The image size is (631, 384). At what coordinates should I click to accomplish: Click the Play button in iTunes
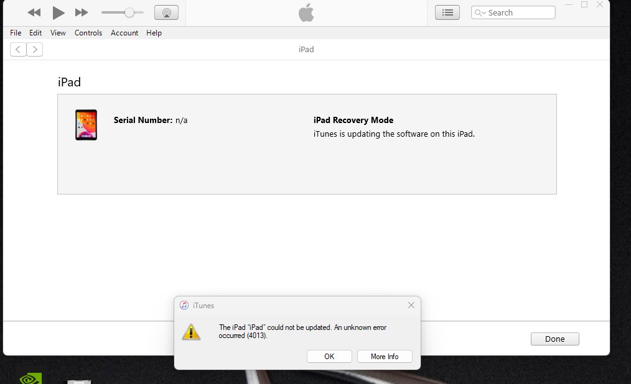pos(58,13)
